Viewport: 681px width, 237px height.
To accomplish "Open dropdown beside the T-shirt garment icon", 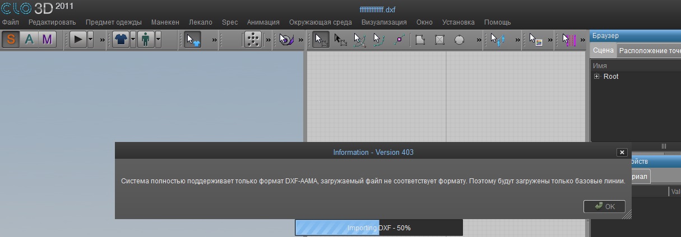I will (133, 40).
